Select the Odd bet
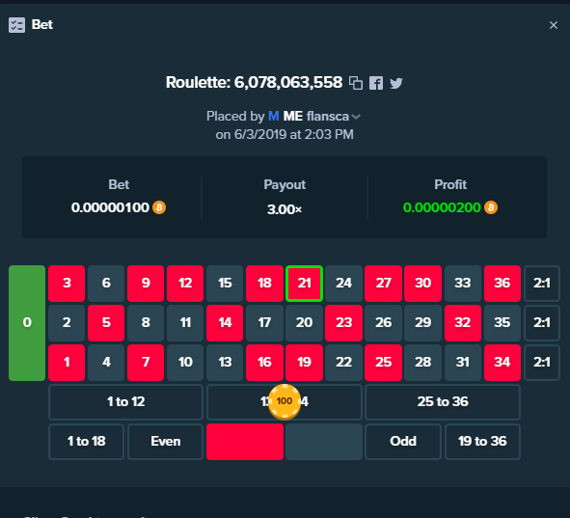This screenshot has width=570, height=518. [x=403, y=442]
